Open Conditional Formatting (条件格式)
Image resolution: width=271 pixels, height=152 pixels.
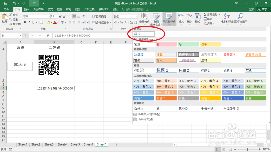[x=144, y=19]
